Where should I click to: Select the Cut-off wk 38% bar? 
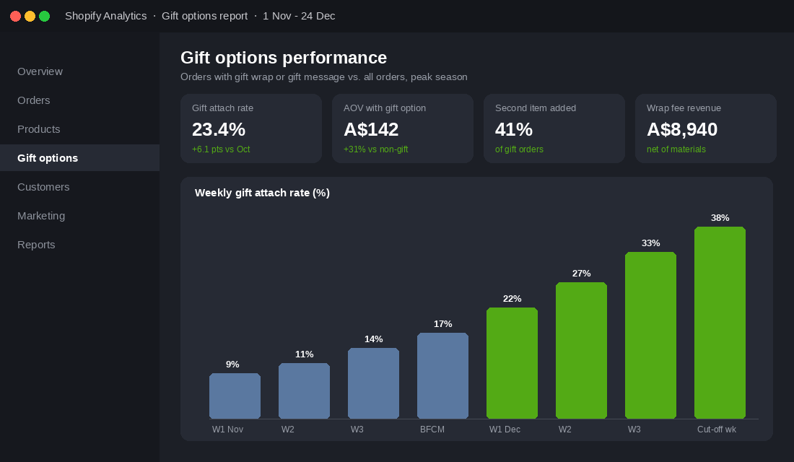point(720,323)
